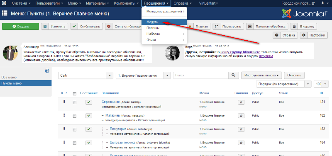Viewport: 332px width, 156px height.
Task: Click the Перестроить toolbar button
Action: [228, 27]
